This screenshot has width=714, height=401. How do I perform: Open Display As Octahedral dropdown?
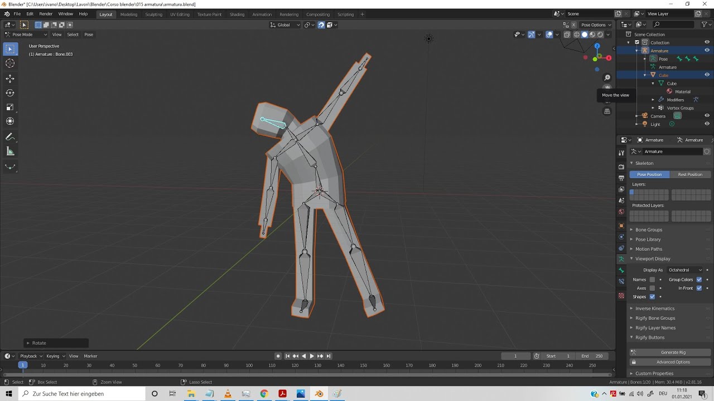[686, 270]
